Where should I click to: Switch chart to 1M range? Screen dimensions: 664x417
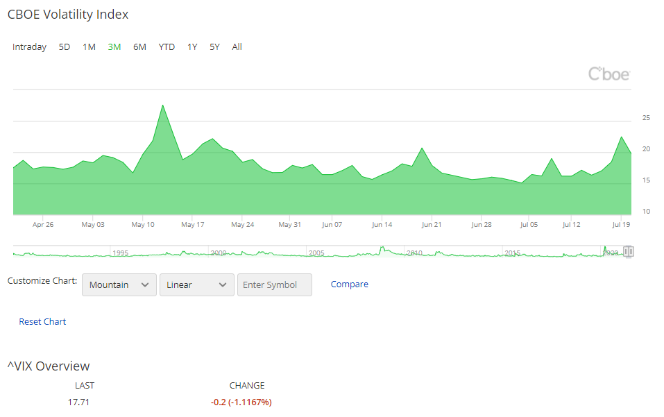click(89, 47)
